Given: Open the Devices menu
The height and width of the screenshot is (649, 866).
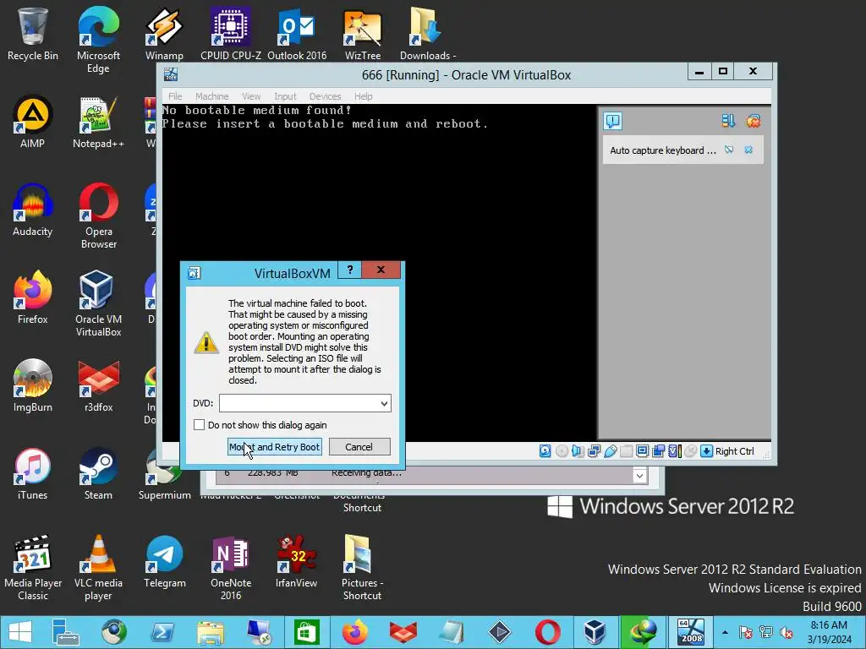Looking at the screenshot, I should point(325,96).
